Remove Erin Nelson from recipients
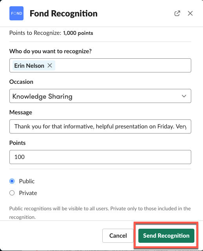Image resolution: width=203 pixels, height=251 pixels. (x=50, y=65)
